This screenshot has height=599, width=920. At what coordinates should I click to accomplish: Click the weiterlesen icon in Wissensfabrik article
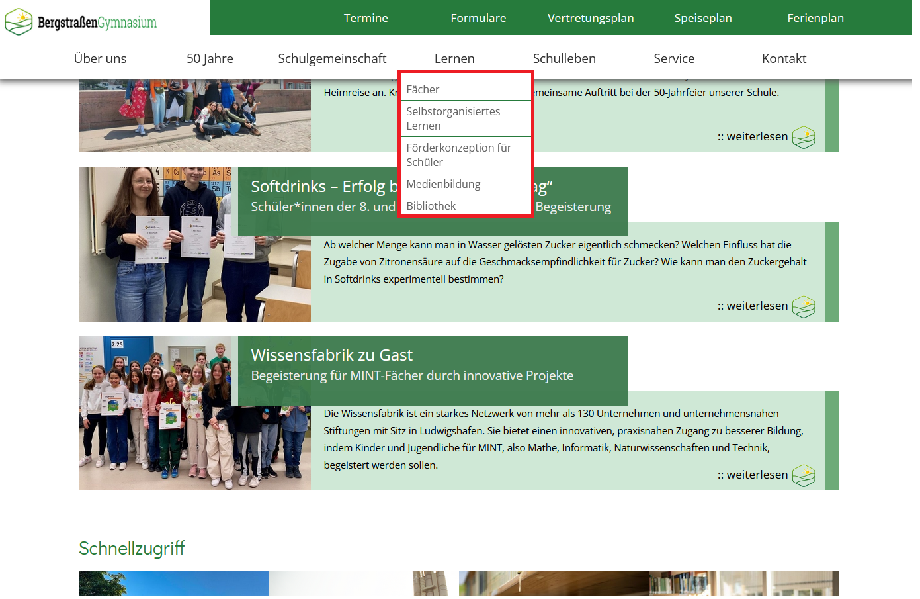tap(803, 475)
